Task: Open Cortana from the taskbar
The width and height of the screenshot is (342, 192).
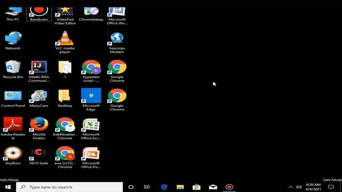Action: [x=131, y=187]
